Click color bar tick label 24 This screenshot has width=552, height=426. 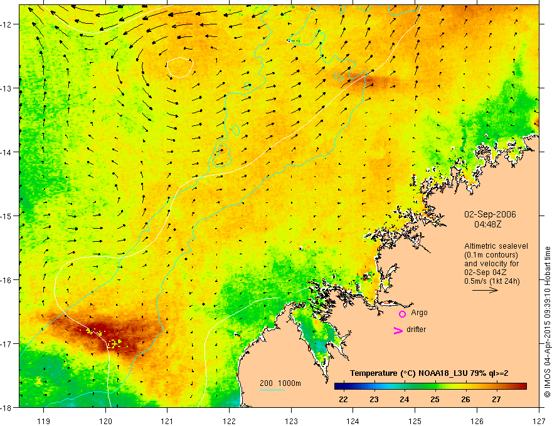point(405,400)
